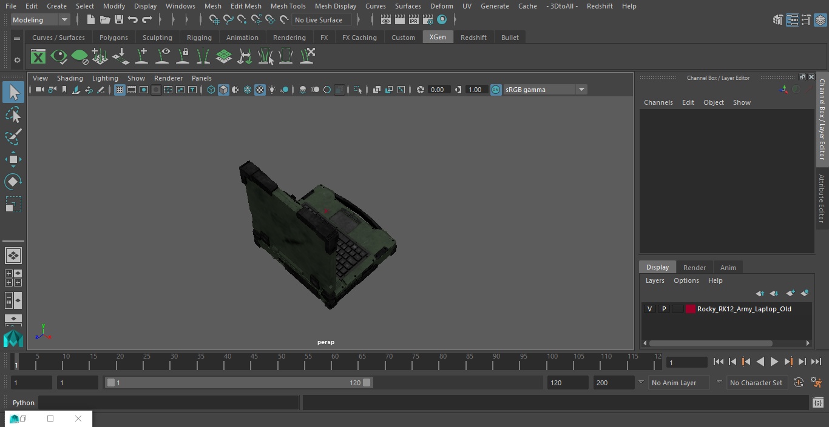The image size is (829, 427).
Task: Open the Modeling menu set dropdown
Action: [x=41, y=20]
